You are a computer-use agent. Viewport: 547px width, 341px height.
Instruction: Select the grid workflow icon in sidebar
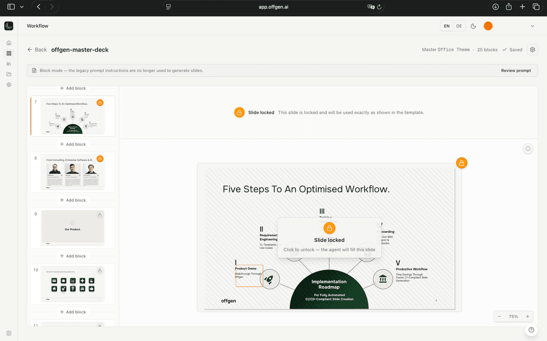[x=9, y=53]
